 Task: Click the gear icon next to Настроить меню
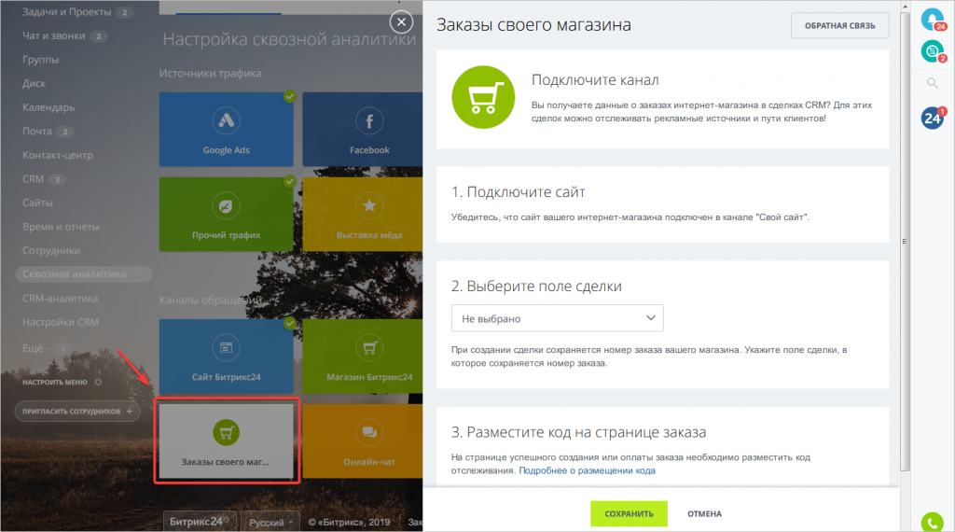coord(98,382)
